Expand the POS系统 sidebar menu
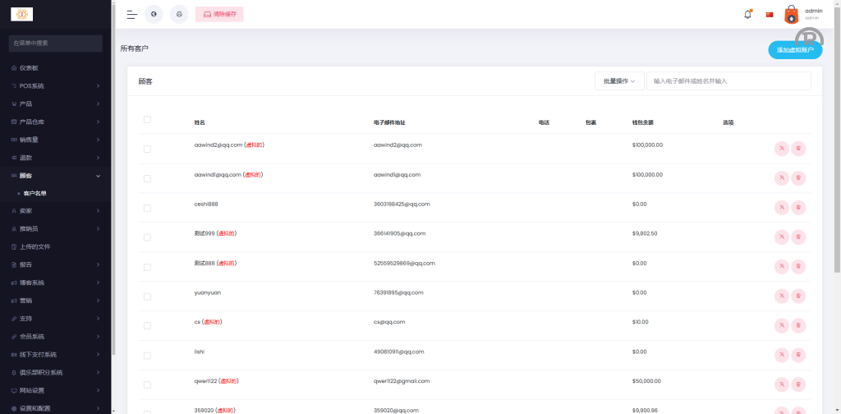This screenshot has width=841, height=414. point(56,85)
